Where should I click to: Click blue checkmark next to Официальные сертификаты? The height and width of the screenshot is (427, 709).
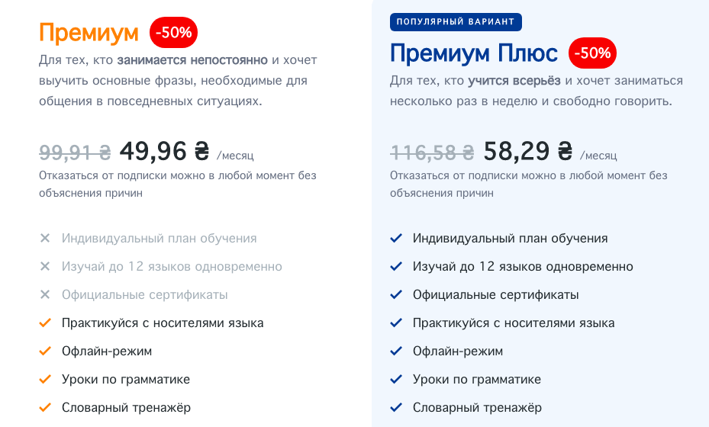395,294
